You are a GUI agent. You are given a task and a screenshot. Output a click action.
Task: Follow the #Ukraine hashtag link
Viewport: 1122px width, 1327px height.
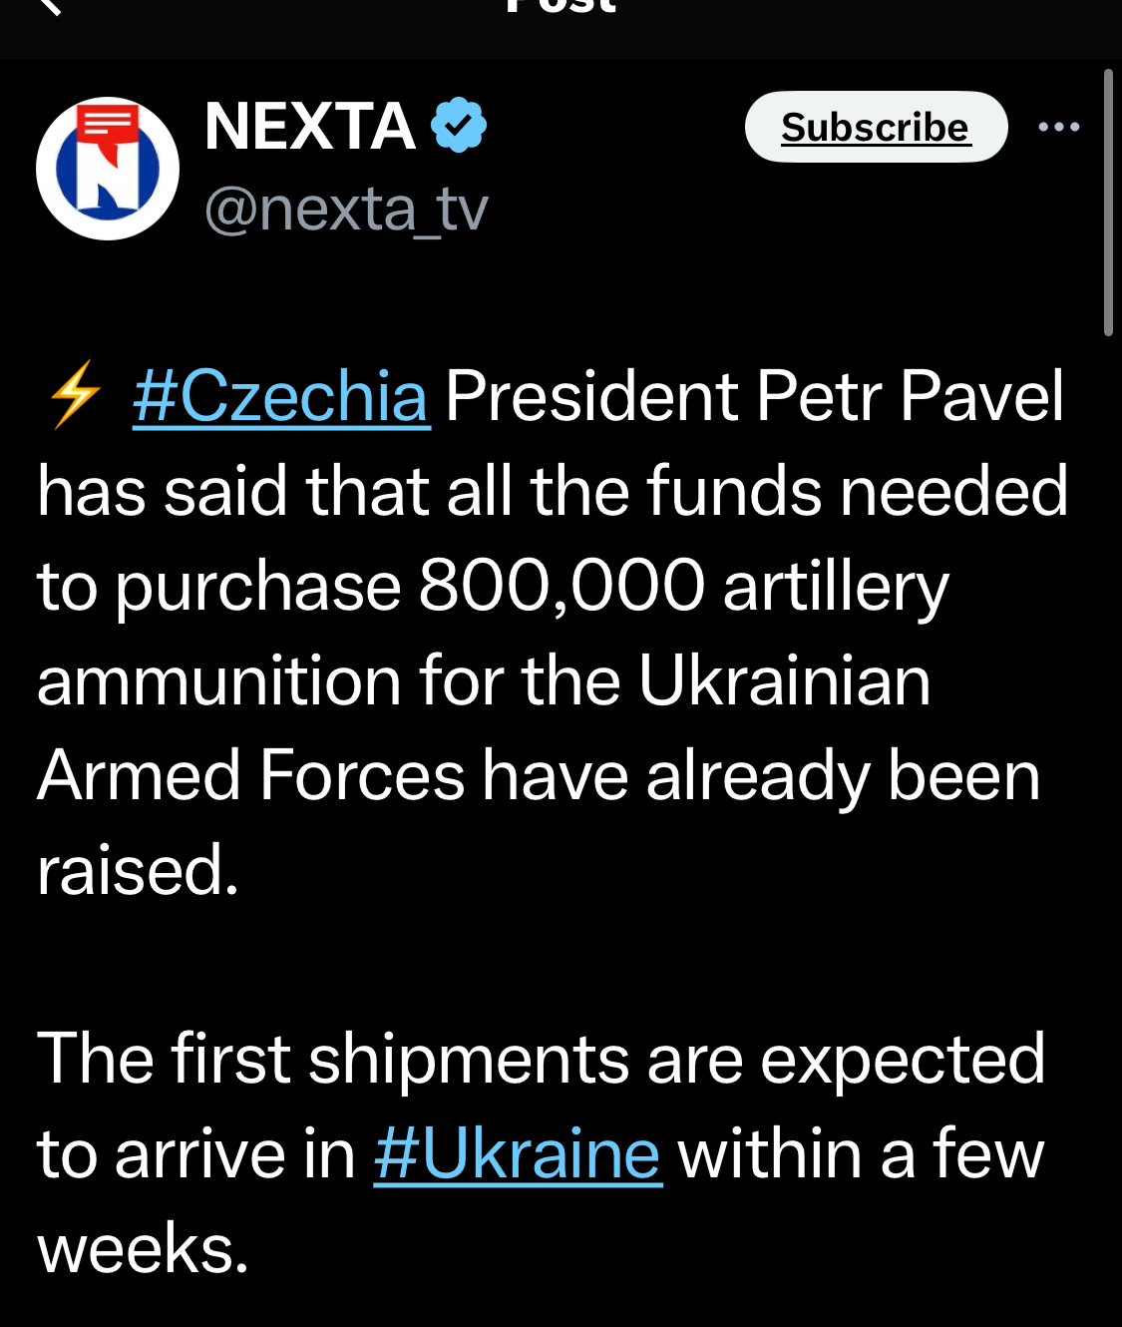point(518,1154)
